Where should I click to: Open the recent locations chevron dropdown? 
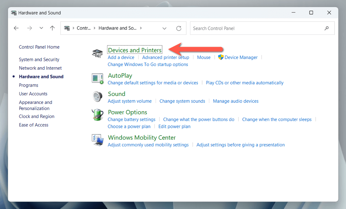click(x=41, y=28)
